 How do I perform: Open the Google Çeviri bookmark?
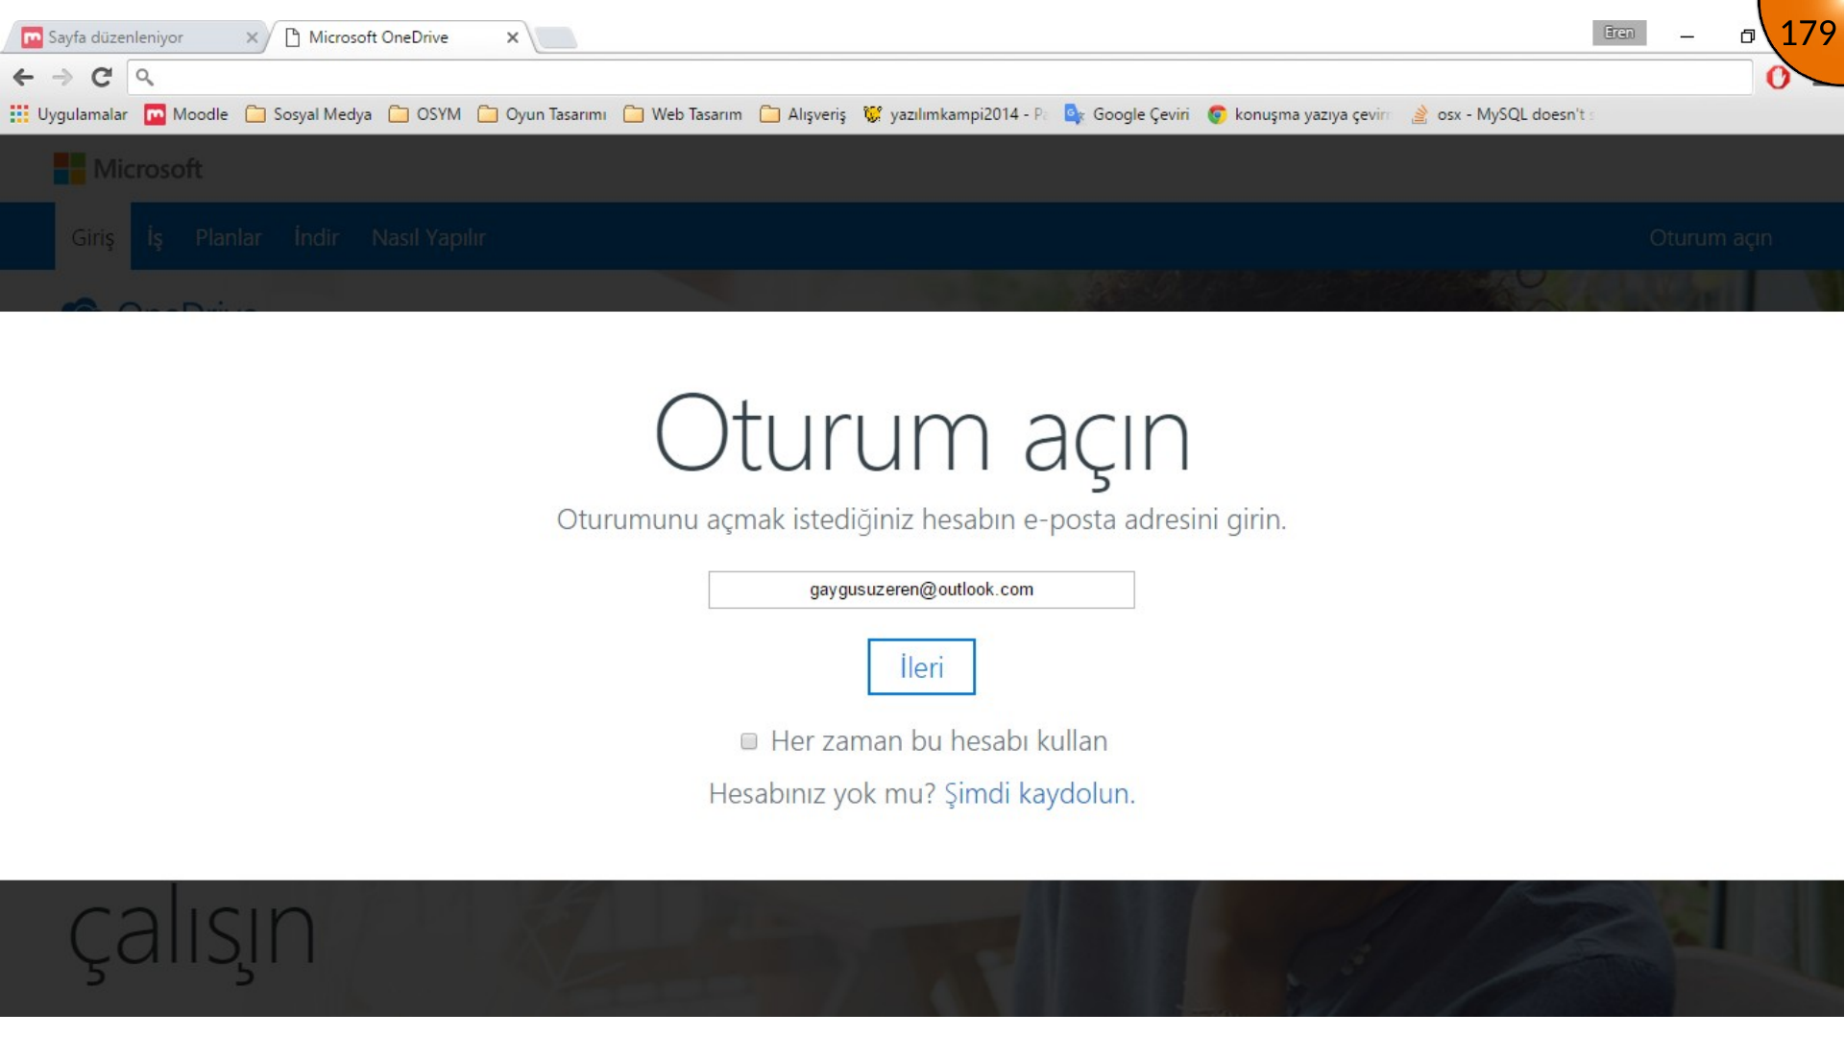pyautogui.click(x=1127, y=114)
